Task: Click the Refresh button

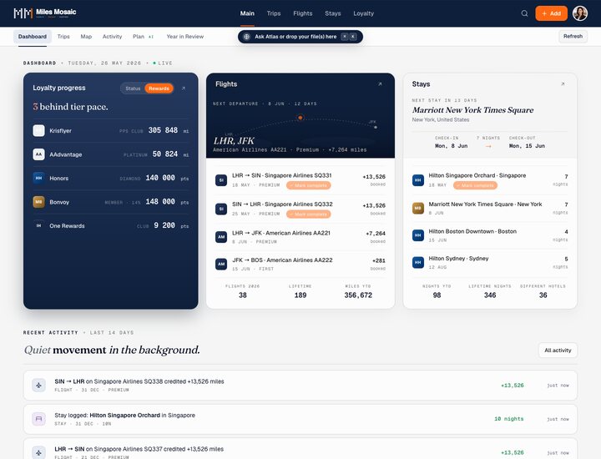Action: 573,37
